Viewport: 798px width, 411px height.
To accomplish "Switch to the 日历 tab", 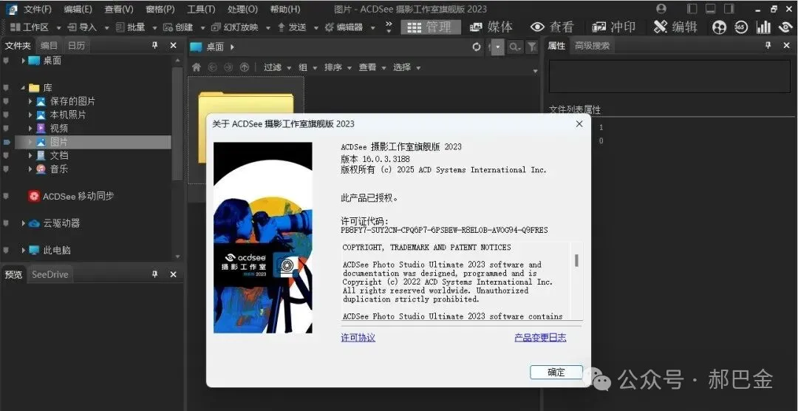I will click(x=76, y=45).
